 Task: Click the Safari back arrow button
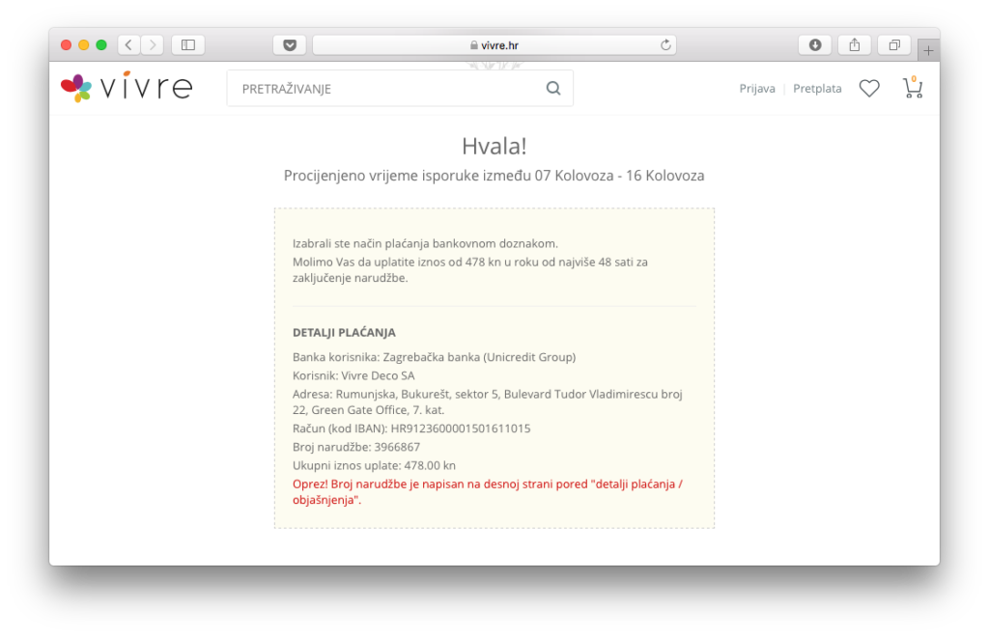[129, 44]
